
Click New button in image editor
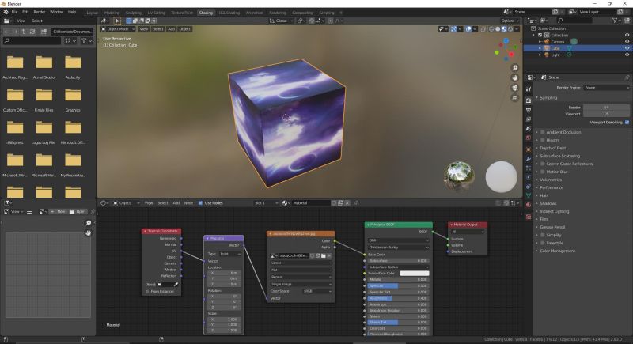pyautogui.click(x=58, y=211)
